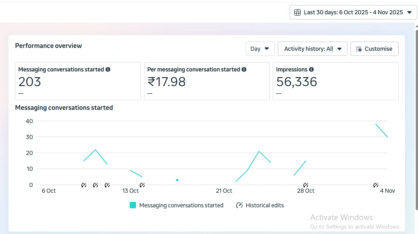This screenshot has height=234, width=418.
Task: Click the isolated data point near 17 Oct
Action: 177,180
